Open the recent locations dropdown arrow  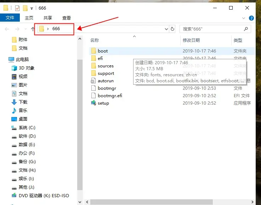click(x=25, y=29)
